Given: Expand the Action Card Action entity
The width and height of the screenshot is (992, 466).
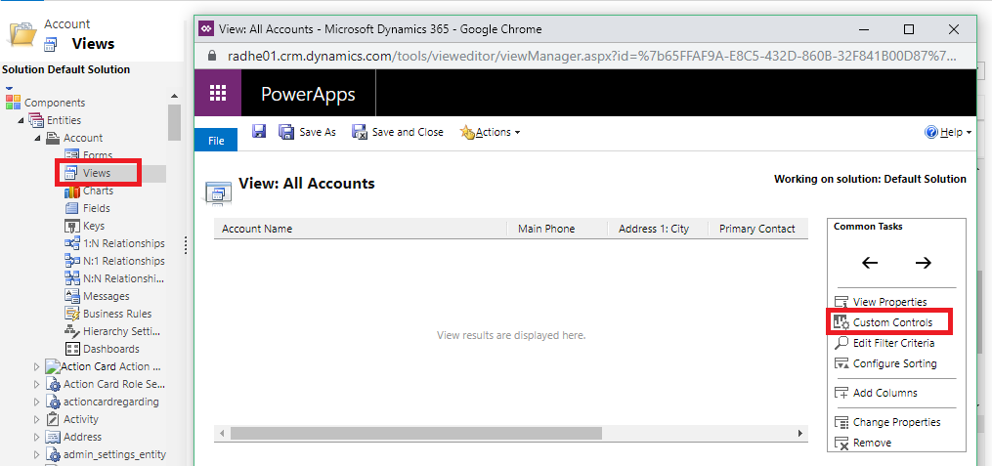Looking at the screenshot, I should 37,366.
